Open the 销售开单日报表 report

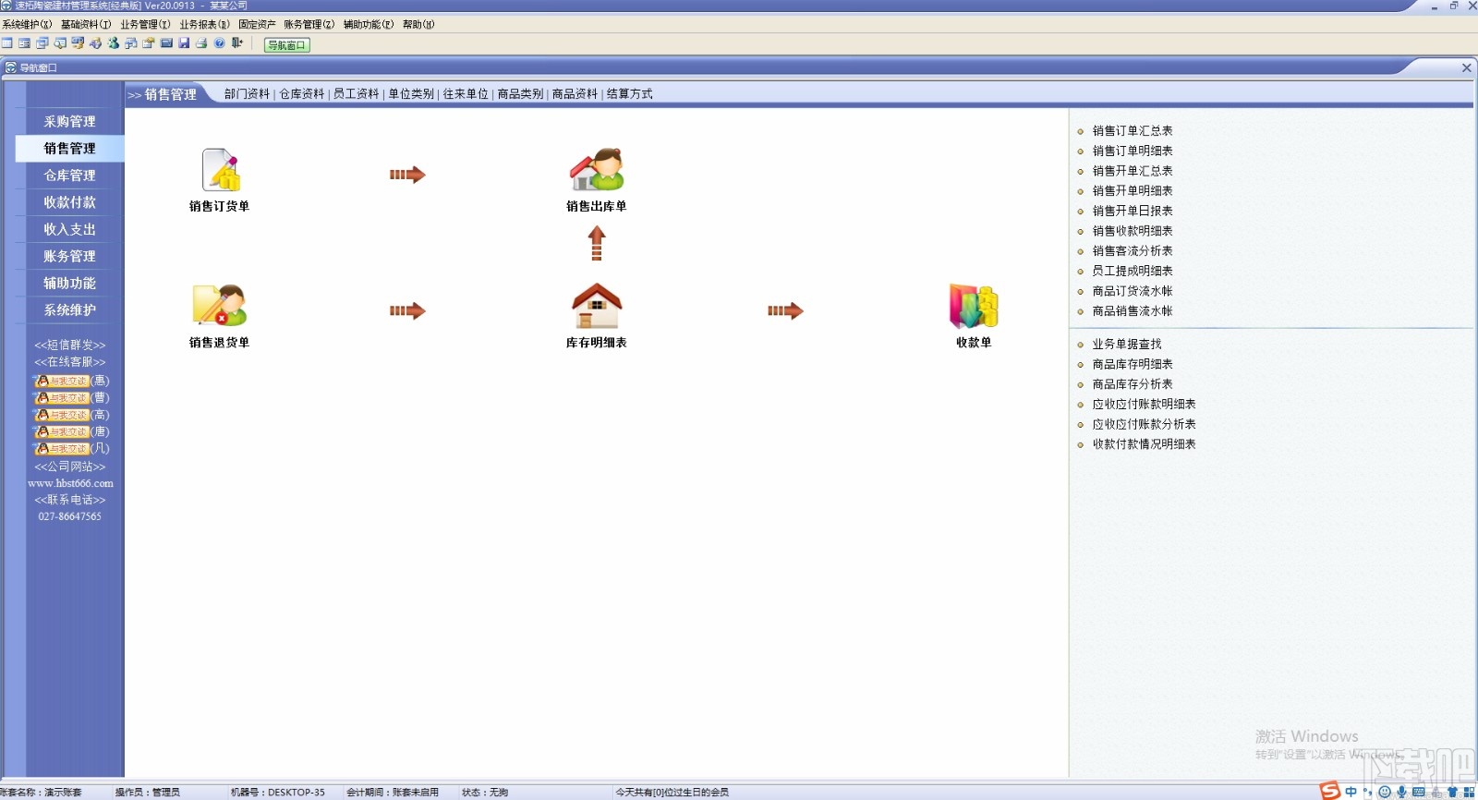click(x=1133, y=212)
